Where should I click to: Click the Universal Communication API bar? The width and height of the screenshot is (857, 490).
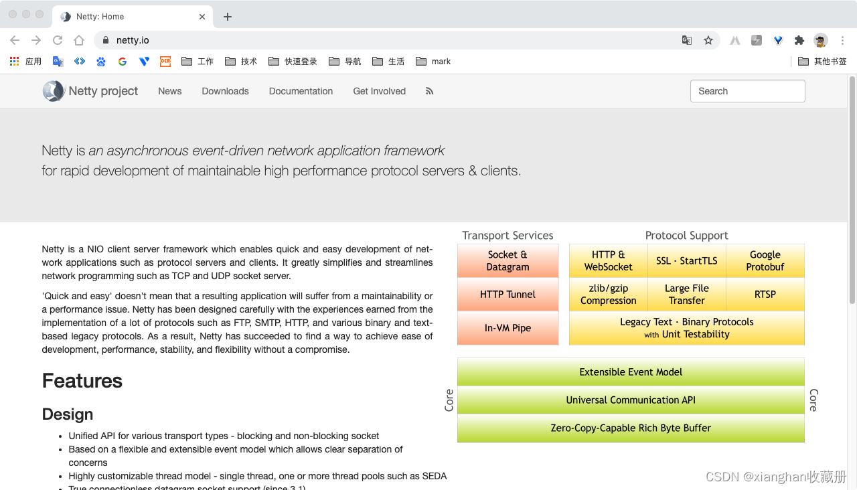coord(631,400)
